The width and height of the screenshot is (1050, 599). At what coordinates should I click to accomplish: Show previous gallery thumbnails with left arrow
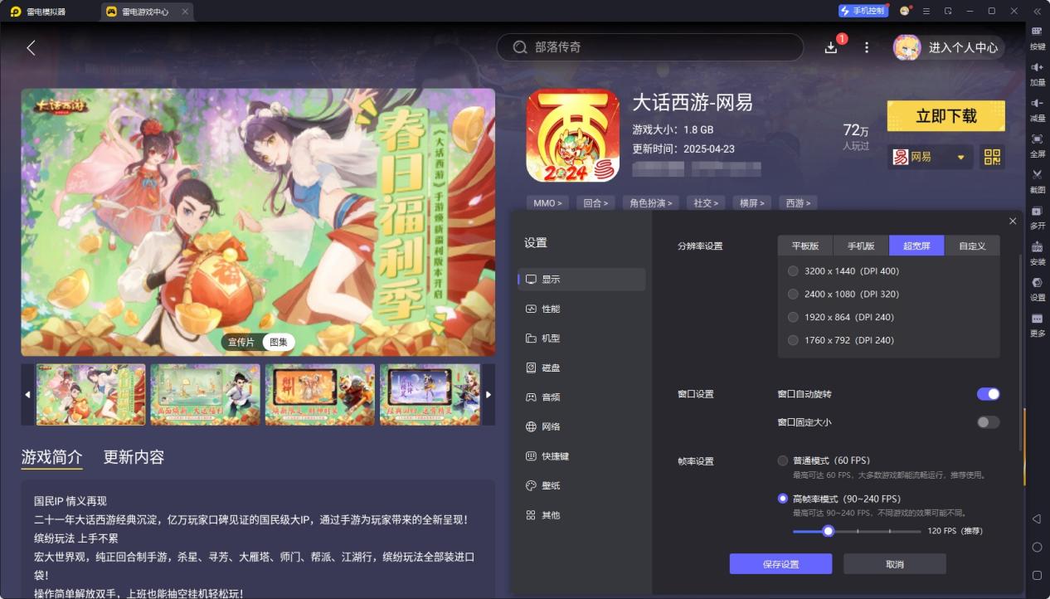point(27,395)
